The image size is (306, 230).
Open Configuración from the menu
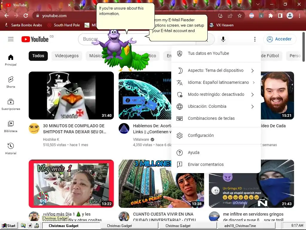click(216, 135)
